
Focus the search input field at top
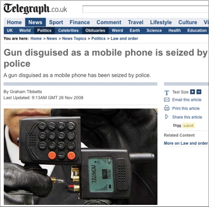(x=145, y=9)
